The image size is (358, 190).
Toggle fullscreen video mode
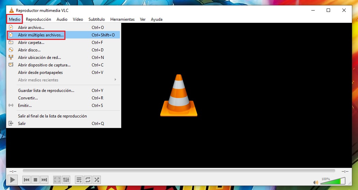click(x=57, y=179)
